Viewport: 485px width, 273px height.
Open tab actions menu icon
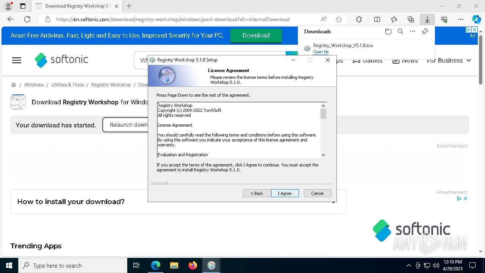[x=23, y=6]
